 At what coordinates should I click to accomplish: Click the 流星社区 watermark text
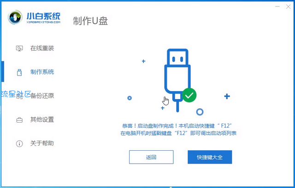click(16, 94)
